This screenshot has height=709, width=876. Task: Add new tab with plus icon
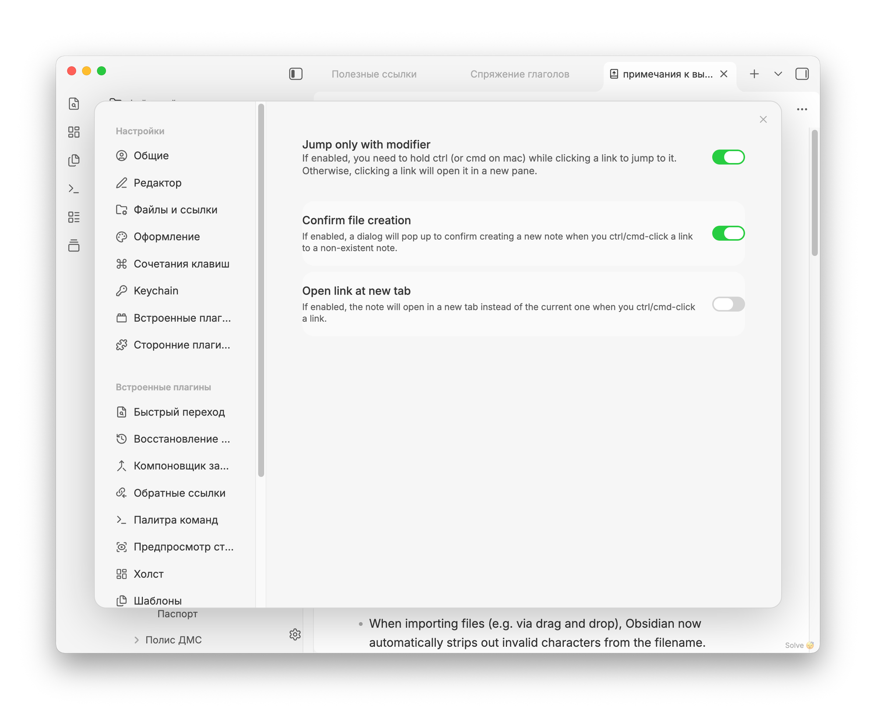(754, 74)
